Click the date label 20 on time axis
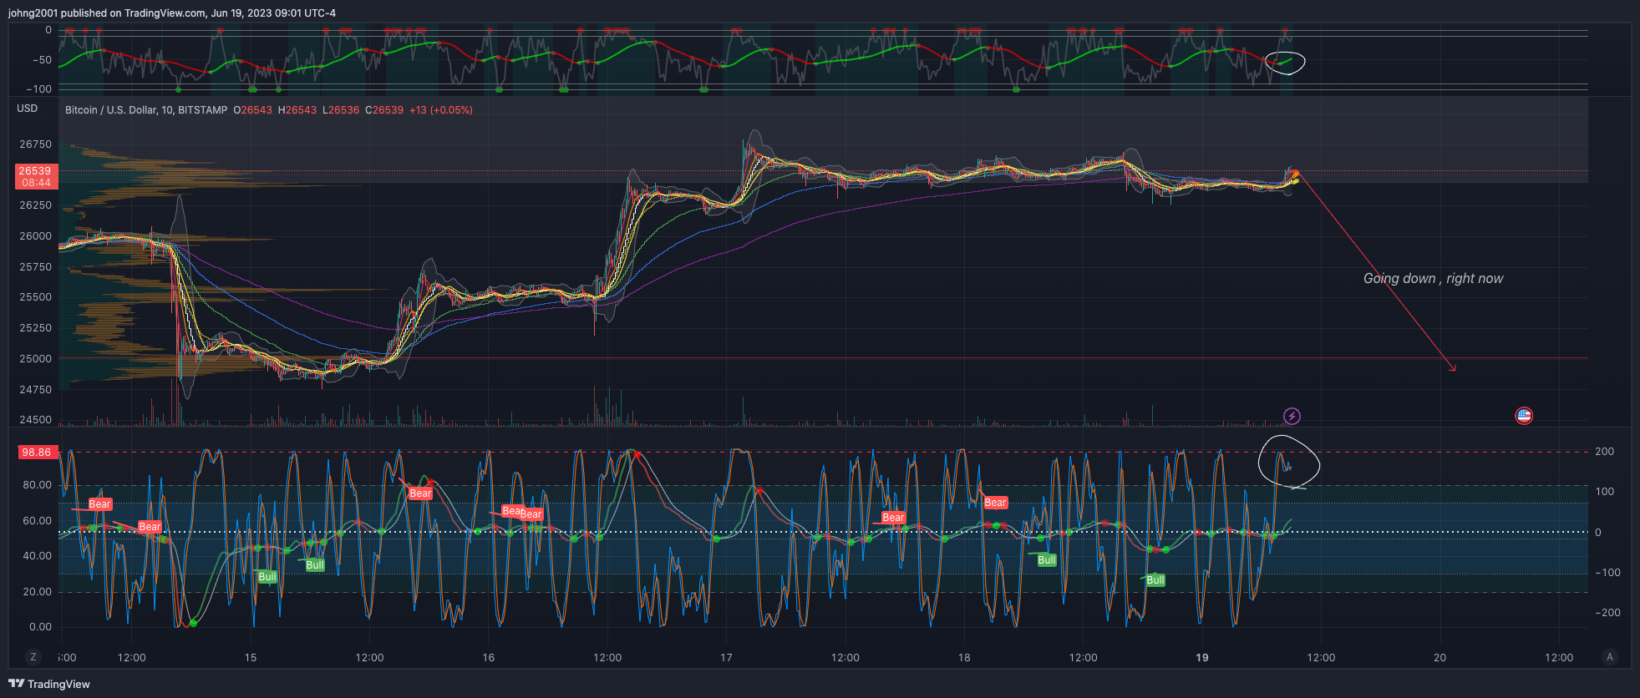Image resolution: width=1640 pixels, height=698 pixels. [1440, 658]
